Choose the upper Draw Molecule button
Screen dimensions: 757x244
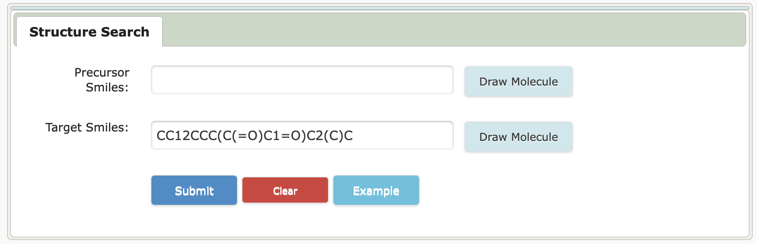519,81
